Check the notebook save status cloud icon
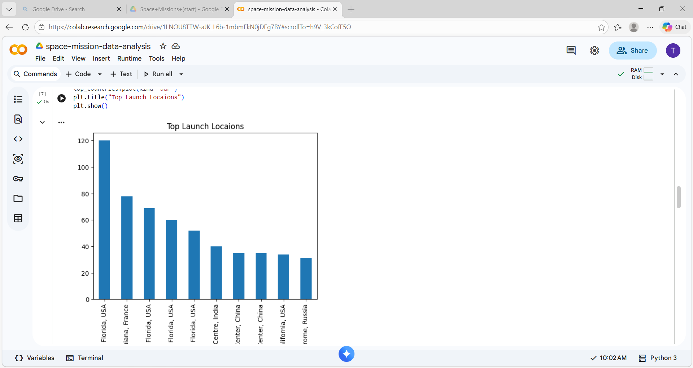 click(175, 46)
